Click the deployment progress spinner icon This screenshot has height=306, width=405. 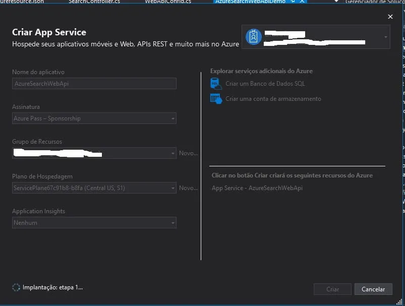(x=16, y=287)
